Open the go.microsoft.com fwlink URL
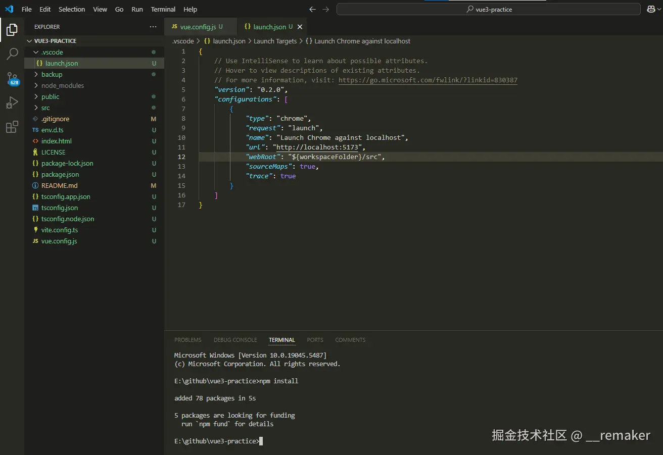 (x=428, y=80)
